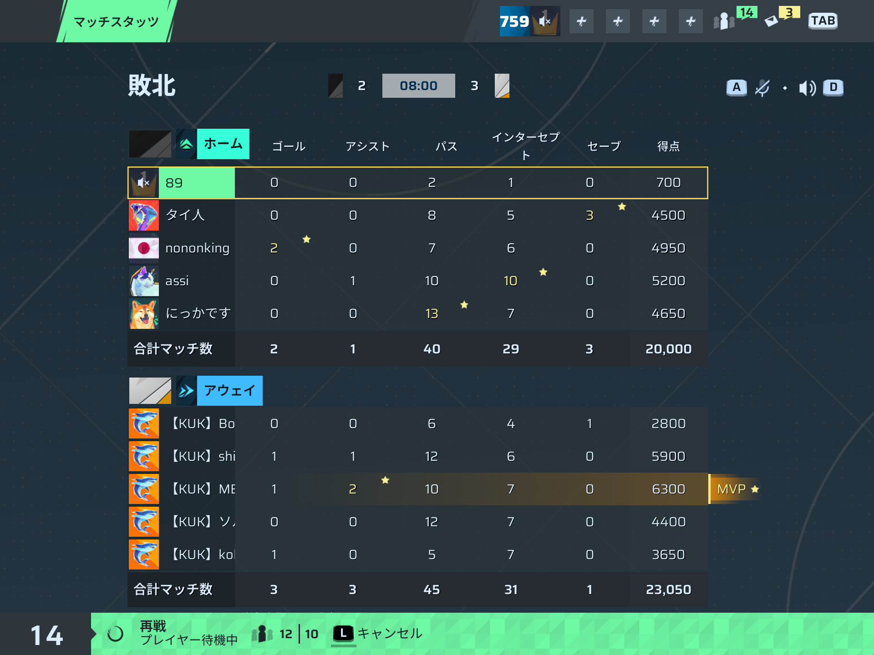Select the ホーム team label
The height and width of the screenshot is (655, 874).
click(x=223, y=144)
